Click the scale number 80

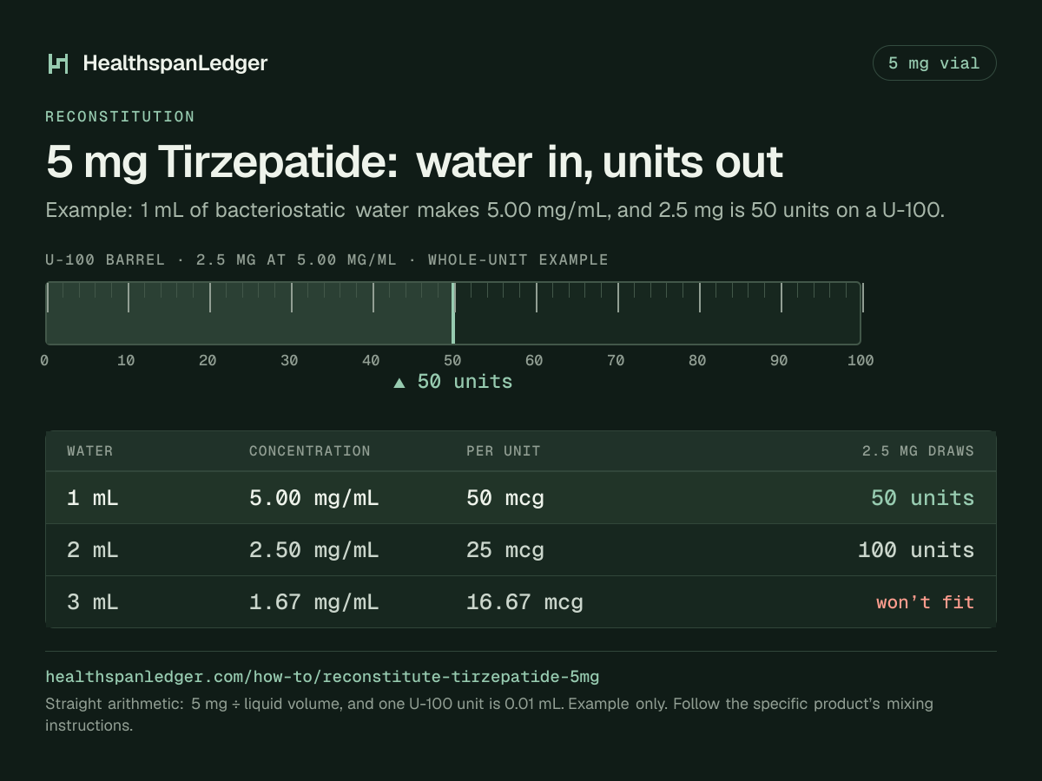click(x=697, y=361)
